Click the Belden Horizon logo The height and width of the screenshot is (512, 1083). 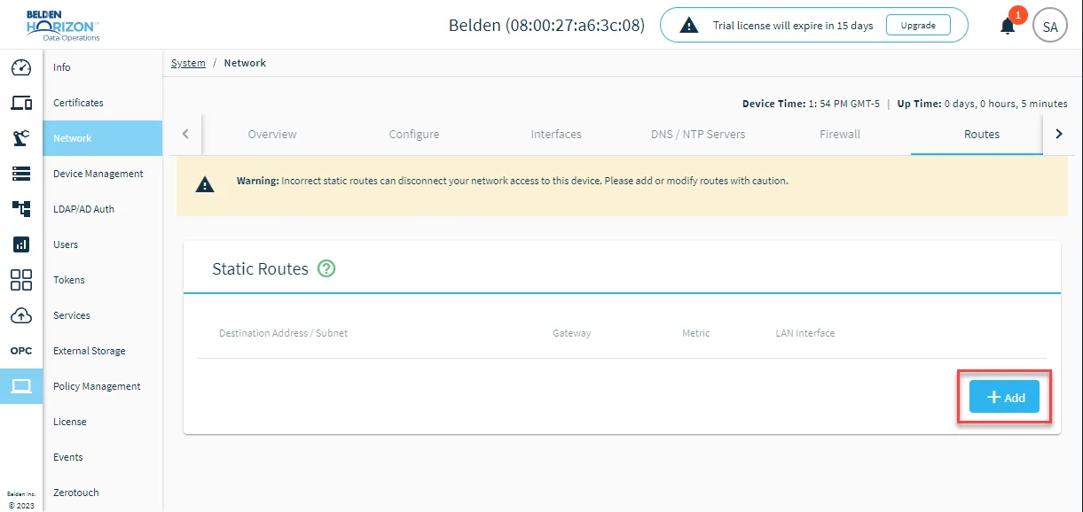click(x=62, y=25)
